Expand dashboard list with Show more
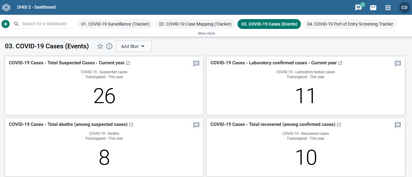Screen dimensions: 412x177 206,33
